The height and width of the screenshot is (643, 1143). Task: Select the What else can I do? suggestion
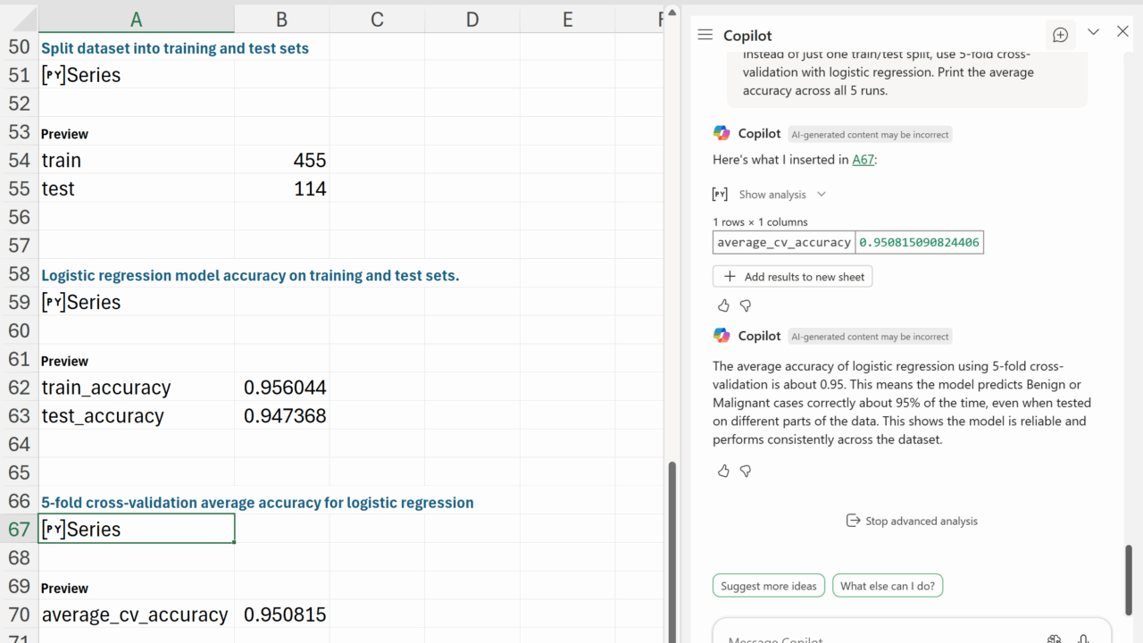click(x=887, y=586)
